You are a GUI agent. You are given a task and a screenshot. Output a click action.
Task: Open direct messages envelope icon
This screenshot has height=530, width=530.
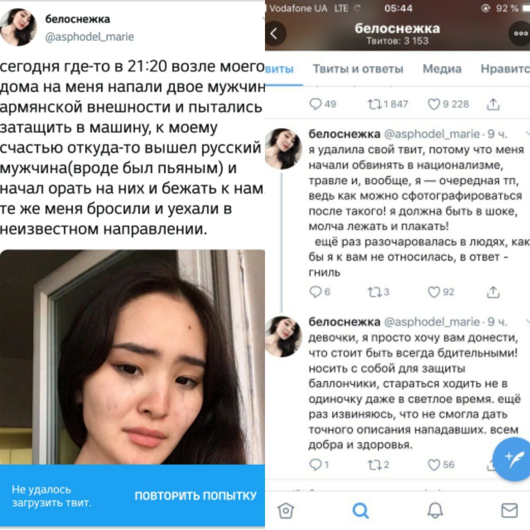[509, 510]
